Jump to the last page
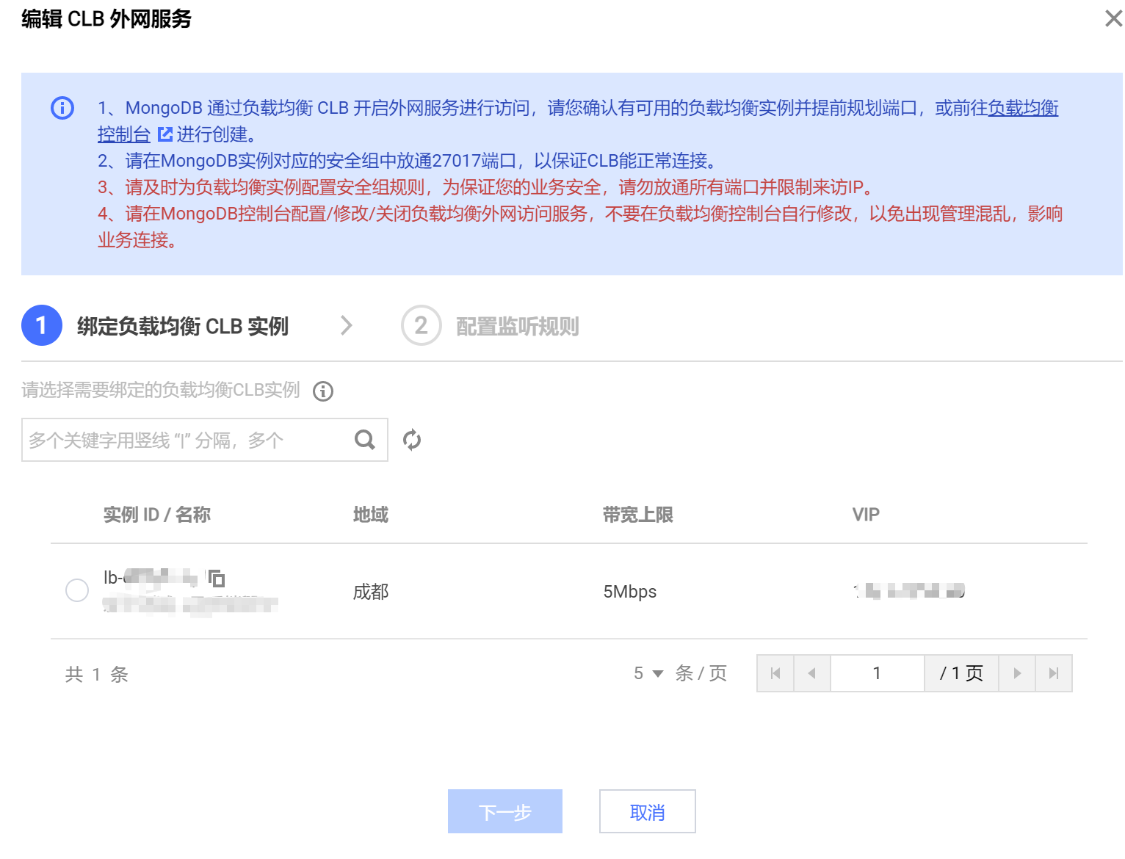This screenshot has height=859, width=1125. pyautogui.click(x=1054, y=673)
